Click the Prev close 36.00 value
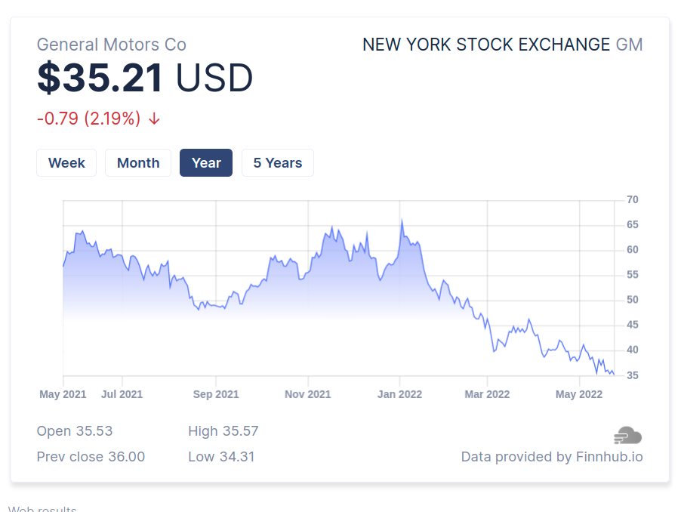 [x=91, y=457]
